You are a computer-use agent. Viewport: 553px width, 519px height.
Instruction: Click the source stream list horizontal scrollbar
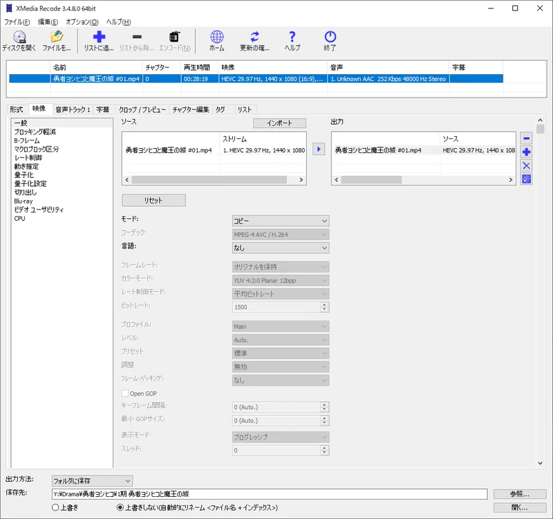click(x=214, y=179)
